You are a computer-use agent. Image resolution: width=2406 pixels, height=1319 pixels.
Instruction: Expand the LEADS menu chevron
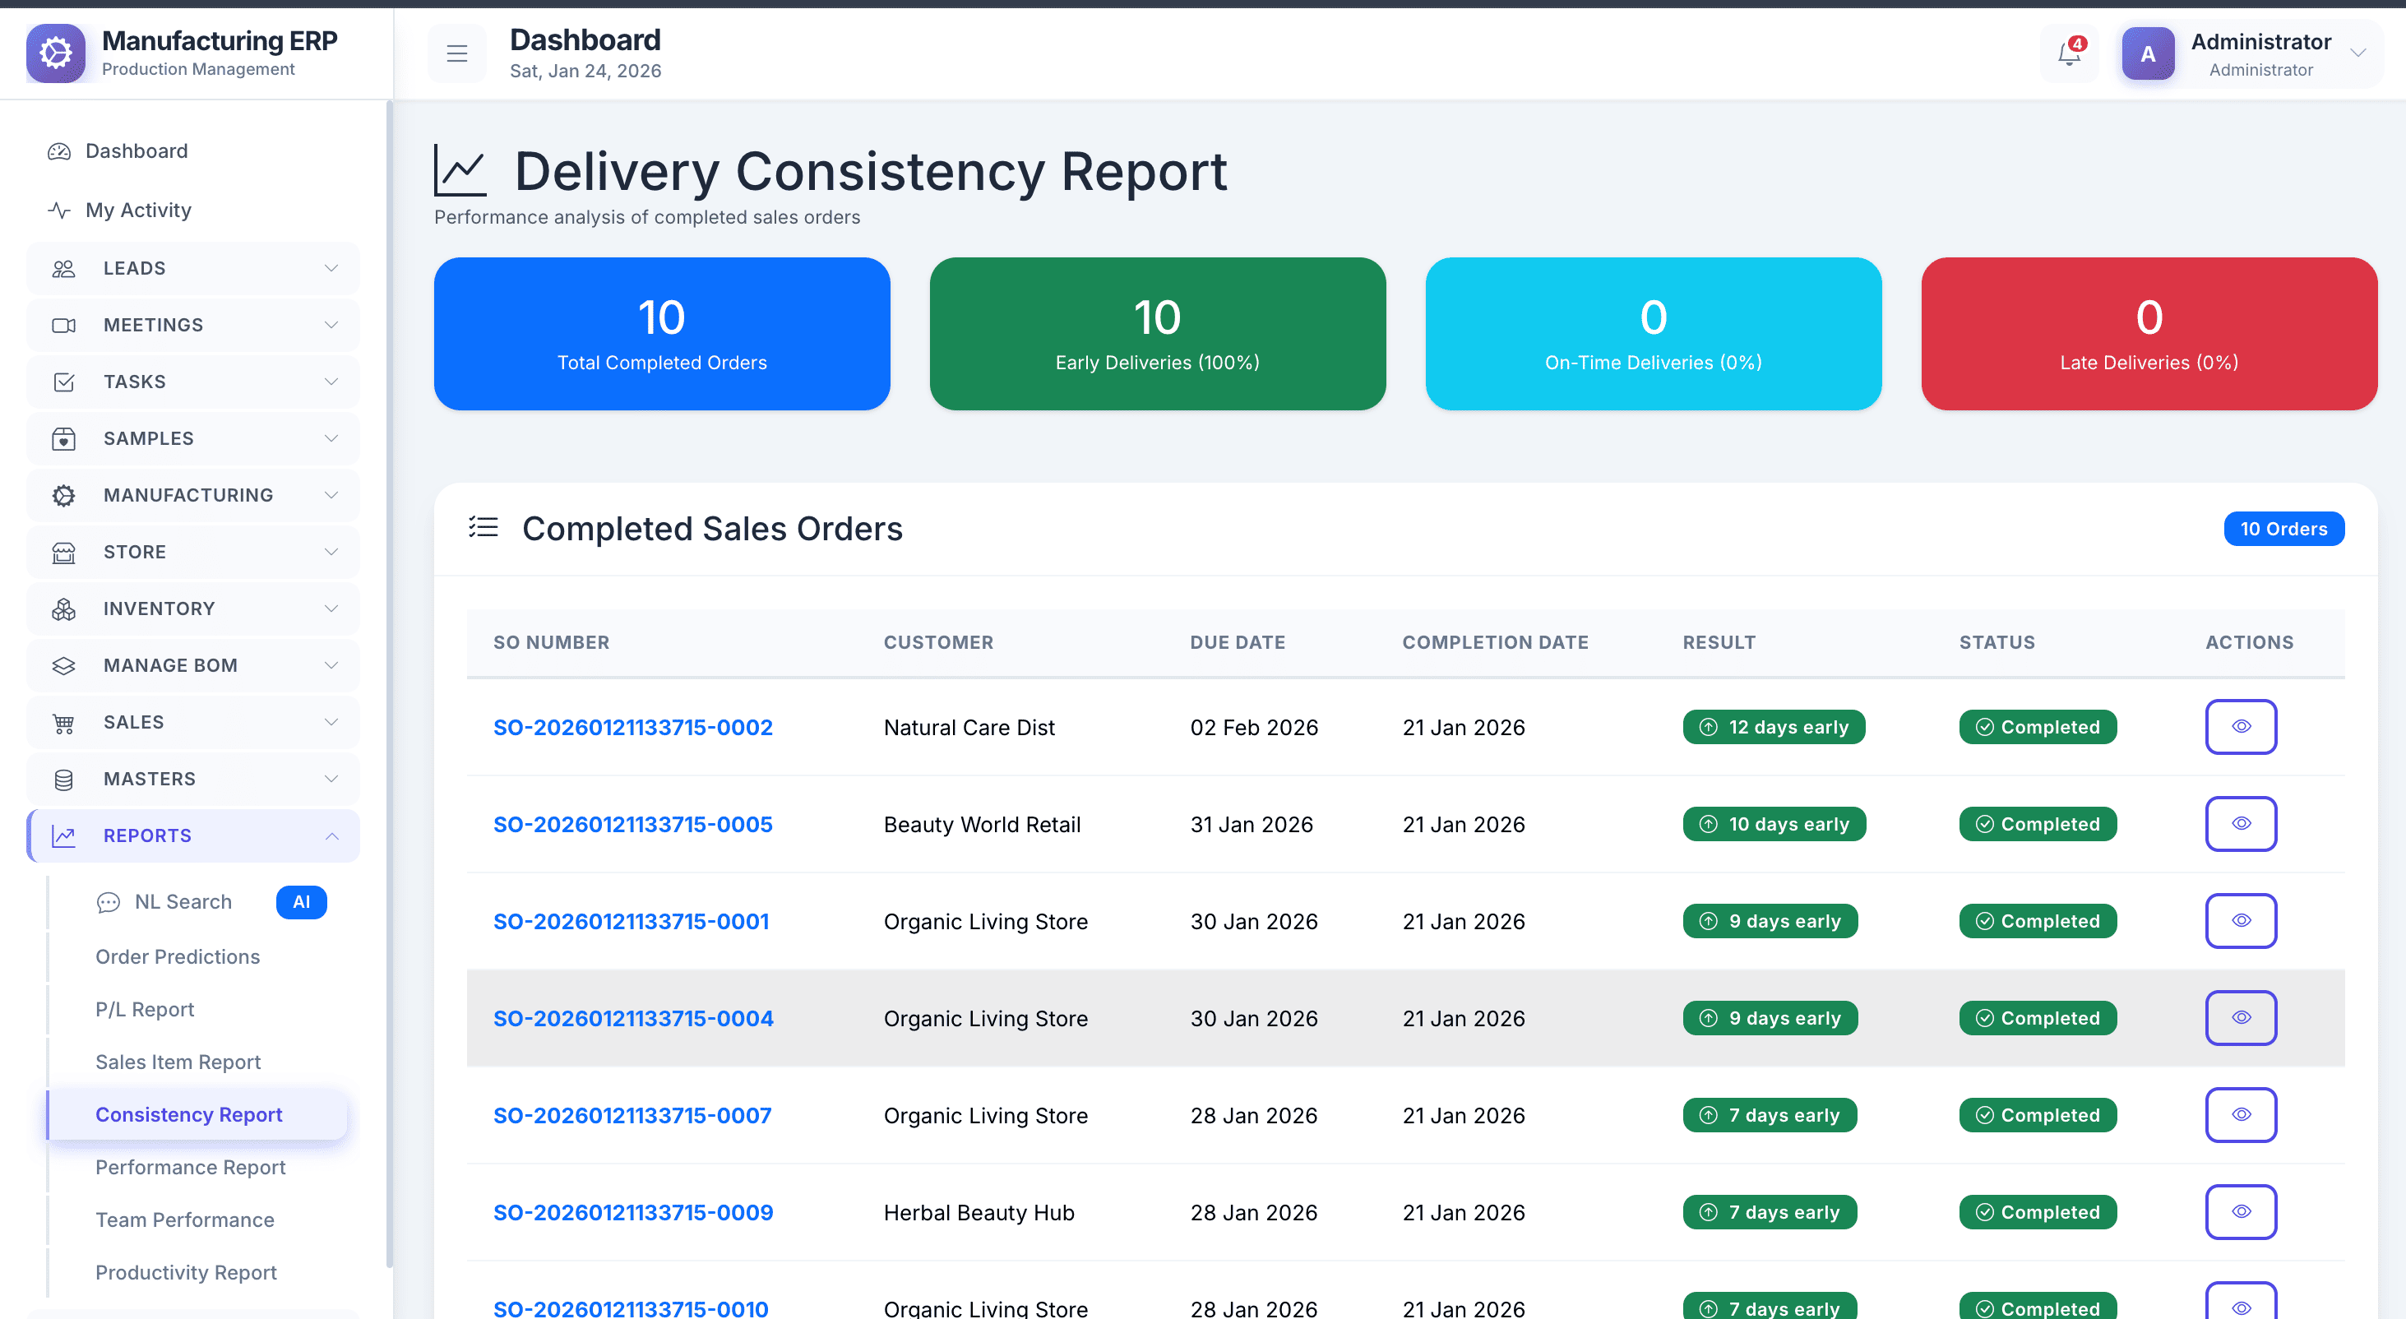coord(331,268)
